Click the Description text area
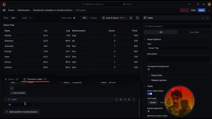Image resolution: width=212 pixels, height=119 pixels. pos(179,59)
